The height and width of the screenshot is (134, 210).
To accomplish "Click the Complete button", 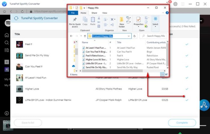I will [x=182, y=123].
